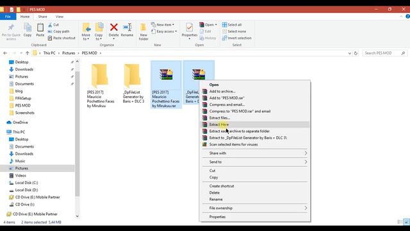
Task: Open the File tab
Action: 8,17
